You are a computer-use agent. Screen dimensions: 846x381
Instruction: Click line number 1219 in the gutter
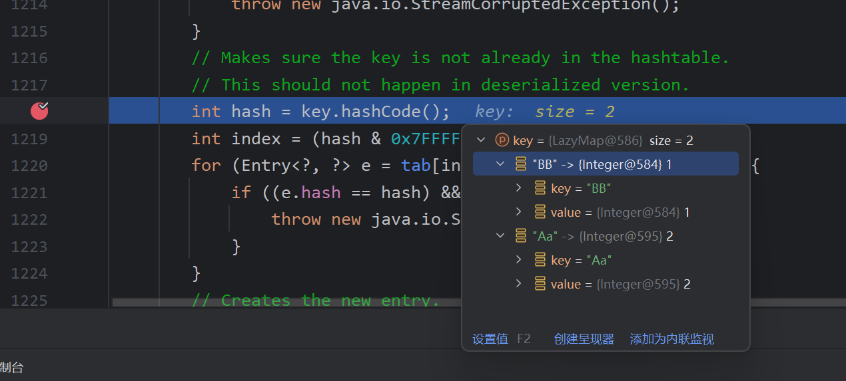[x=29, y=138]
